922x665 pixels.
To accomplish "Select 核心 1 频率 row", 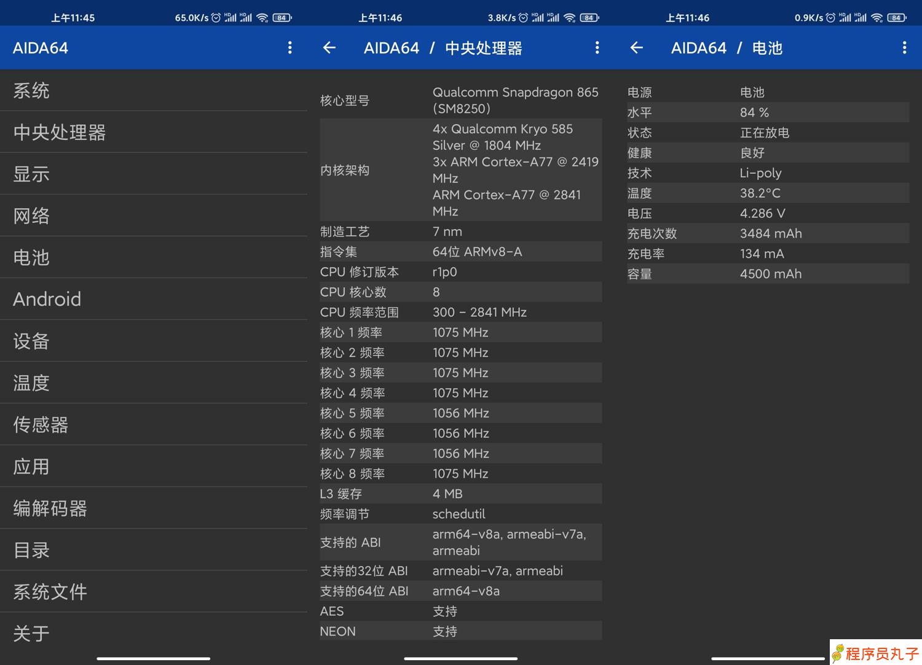I will (460, 332).
